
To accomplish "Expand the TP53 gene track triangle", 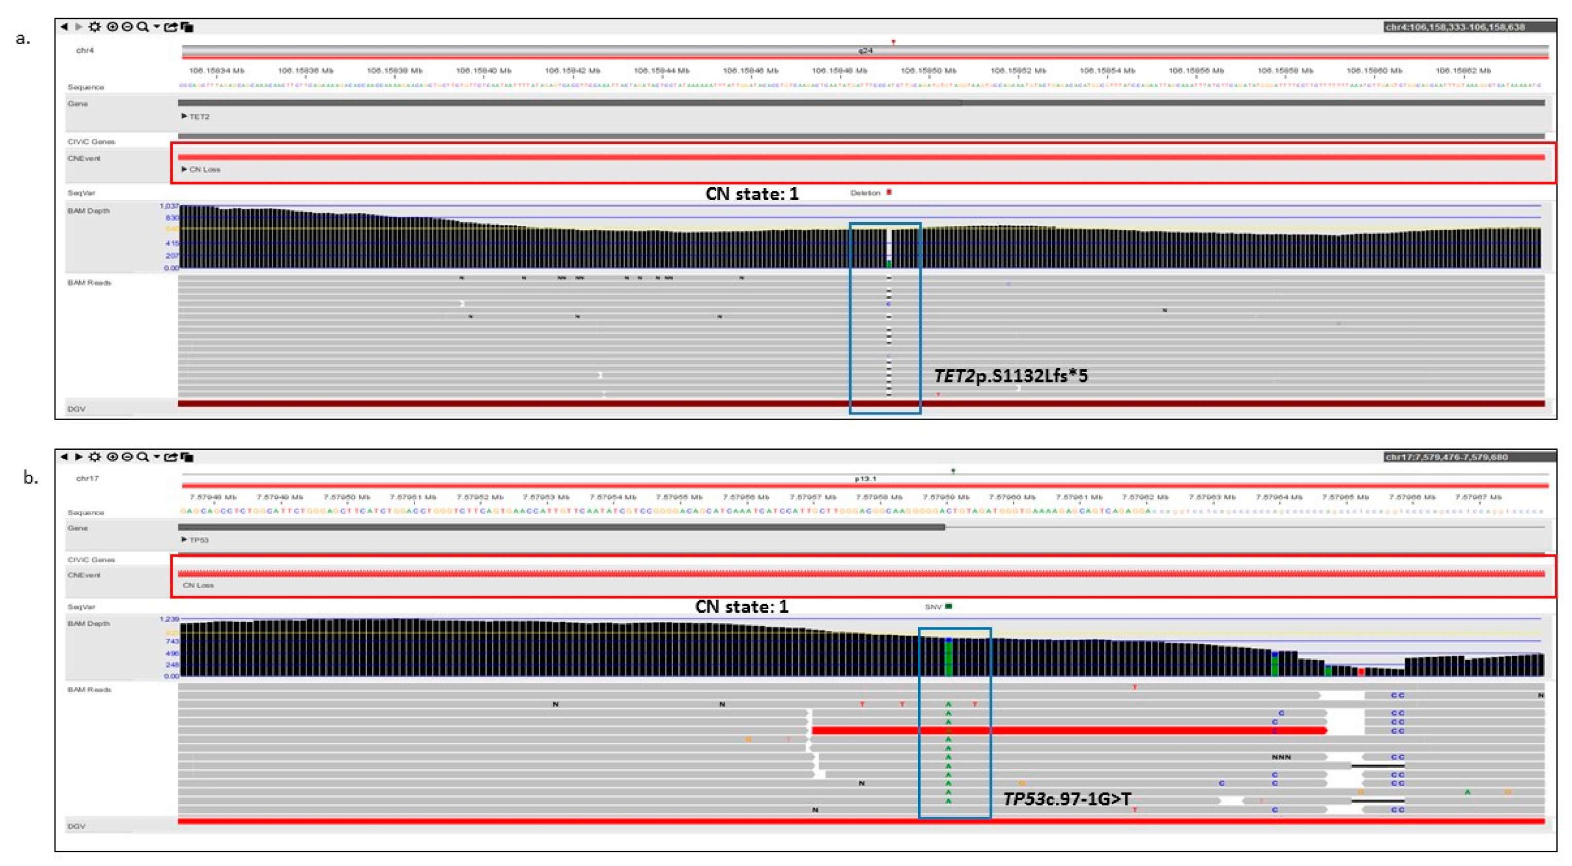I will (184, 540).
